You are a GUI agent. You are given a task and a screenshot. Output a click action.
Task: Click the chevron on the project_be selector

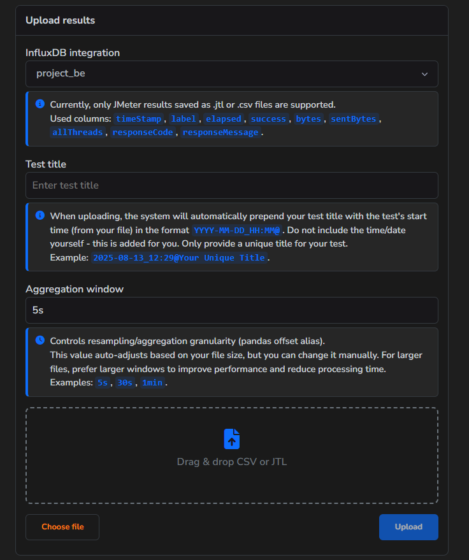point(424,74)
